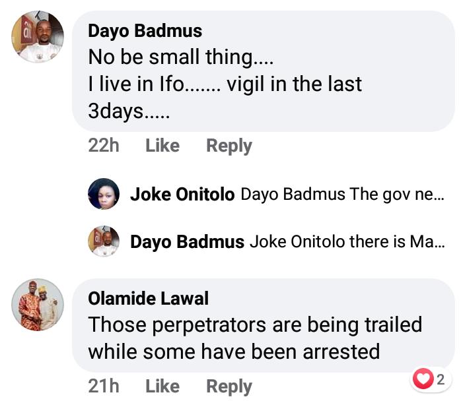Click Dayo Badmus author name in the reply thread
461x401 pixels.
[187, 242]
